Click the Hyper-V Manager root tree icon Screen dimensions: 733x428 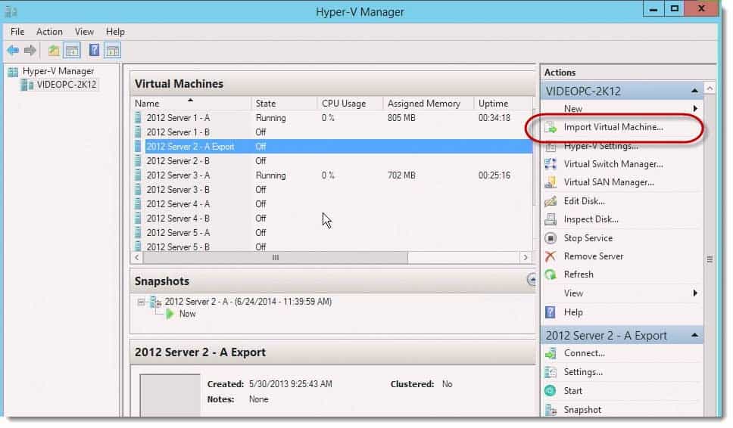(x=13, y=71)
